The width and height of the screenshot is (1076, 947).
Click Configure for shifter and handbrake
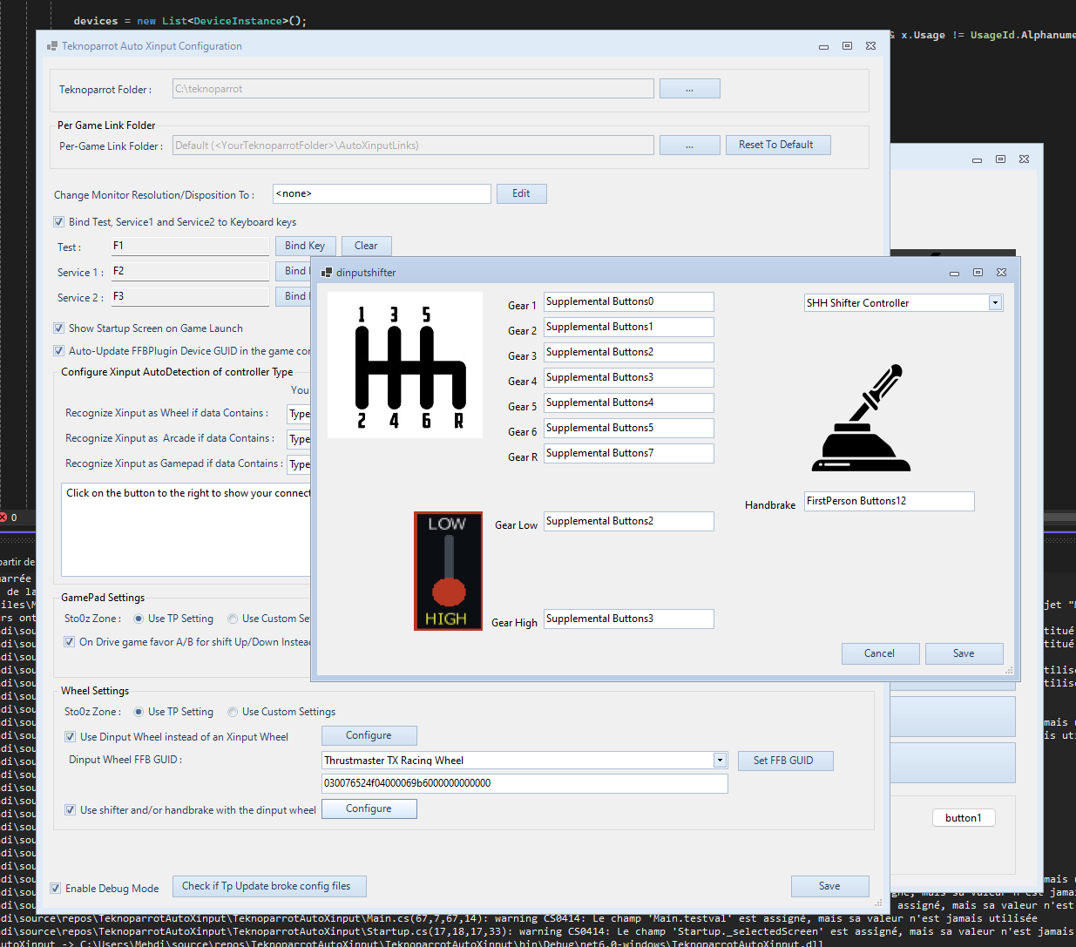(x=369, y=808)
